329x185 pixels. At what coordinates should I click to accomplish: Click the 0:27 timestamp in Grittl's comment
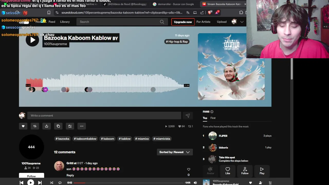pos(80,163)
